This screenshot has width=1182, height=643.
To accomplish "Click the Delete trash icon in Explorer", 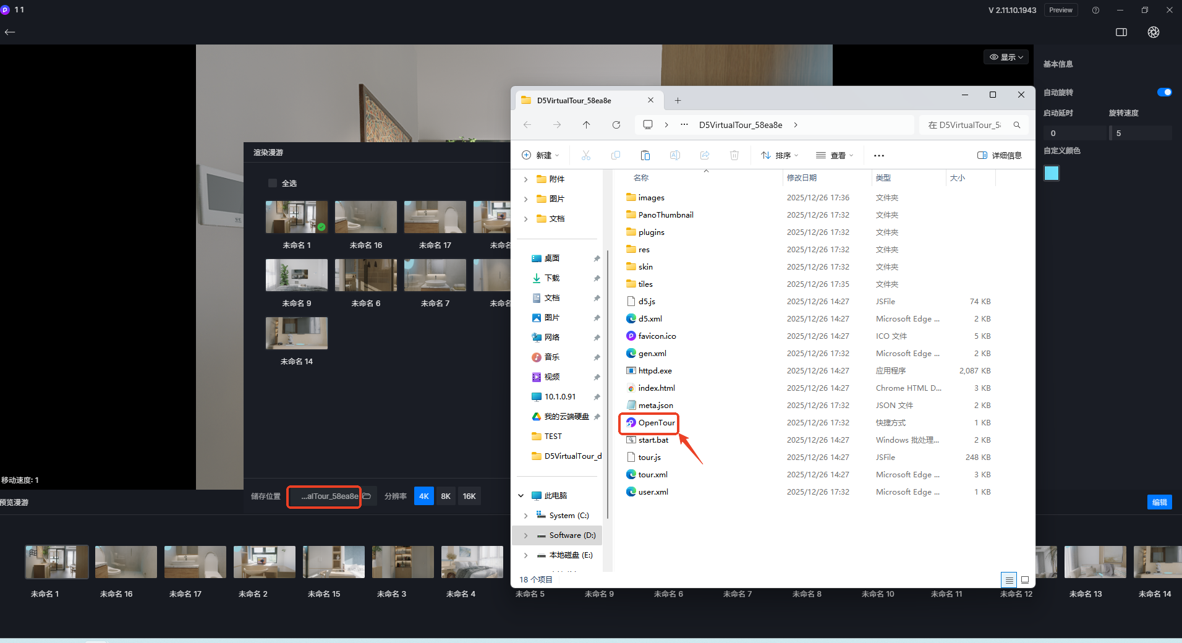I will pyautogui.click(x=734, y=155).
